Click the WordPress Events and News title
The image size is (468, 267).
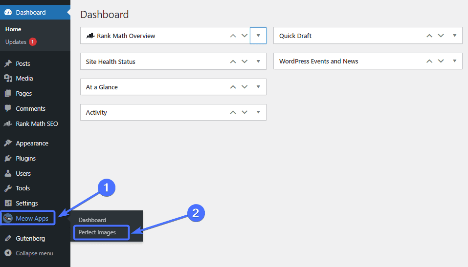[x=318, y=61]
